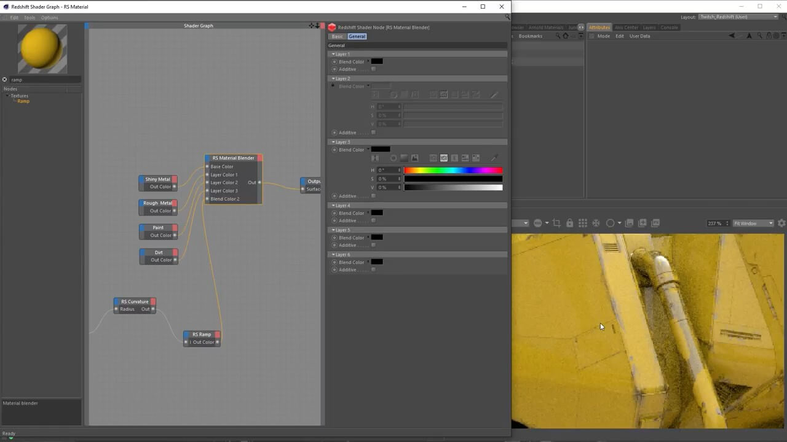The width and height of the screenshot is (787, 442).
Task: Click the node search field containing ramp
Action: [x=43, y=80]
